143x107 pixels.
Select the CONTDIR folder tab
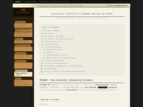[x=18, y=78]
